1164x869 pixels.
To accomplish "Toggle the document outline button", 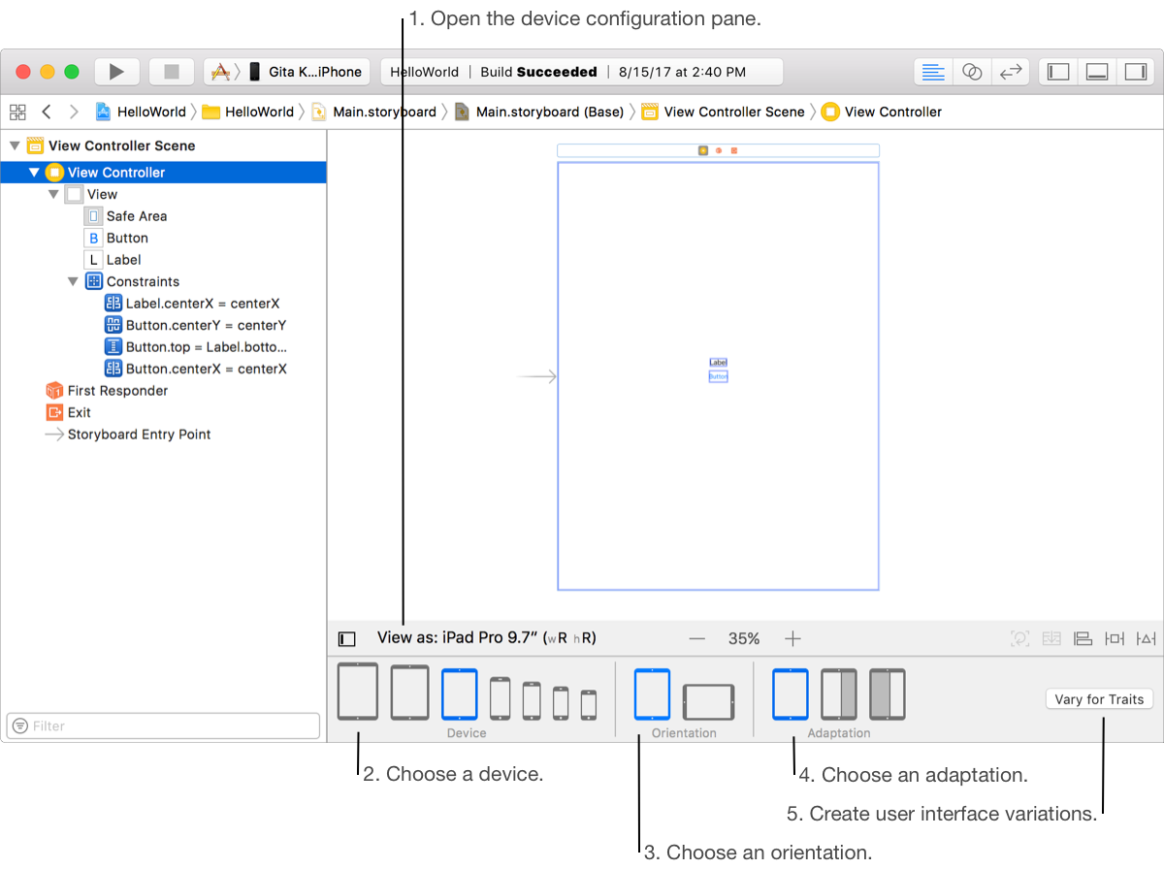I will point(347,639).
